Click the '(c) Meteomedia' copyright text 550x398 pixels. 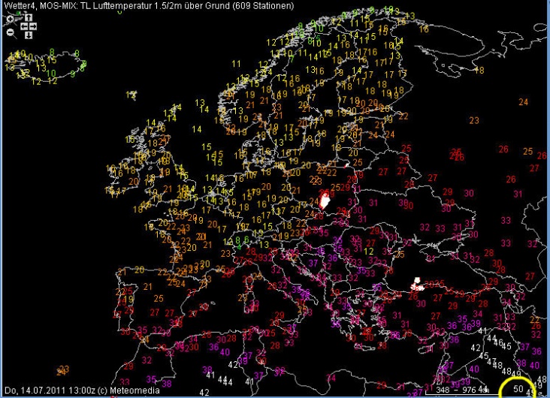128,390
